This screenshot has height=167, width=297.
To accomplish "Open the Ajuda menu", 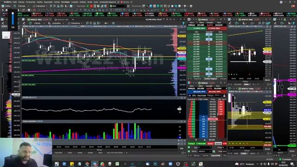I will point(96,2).
